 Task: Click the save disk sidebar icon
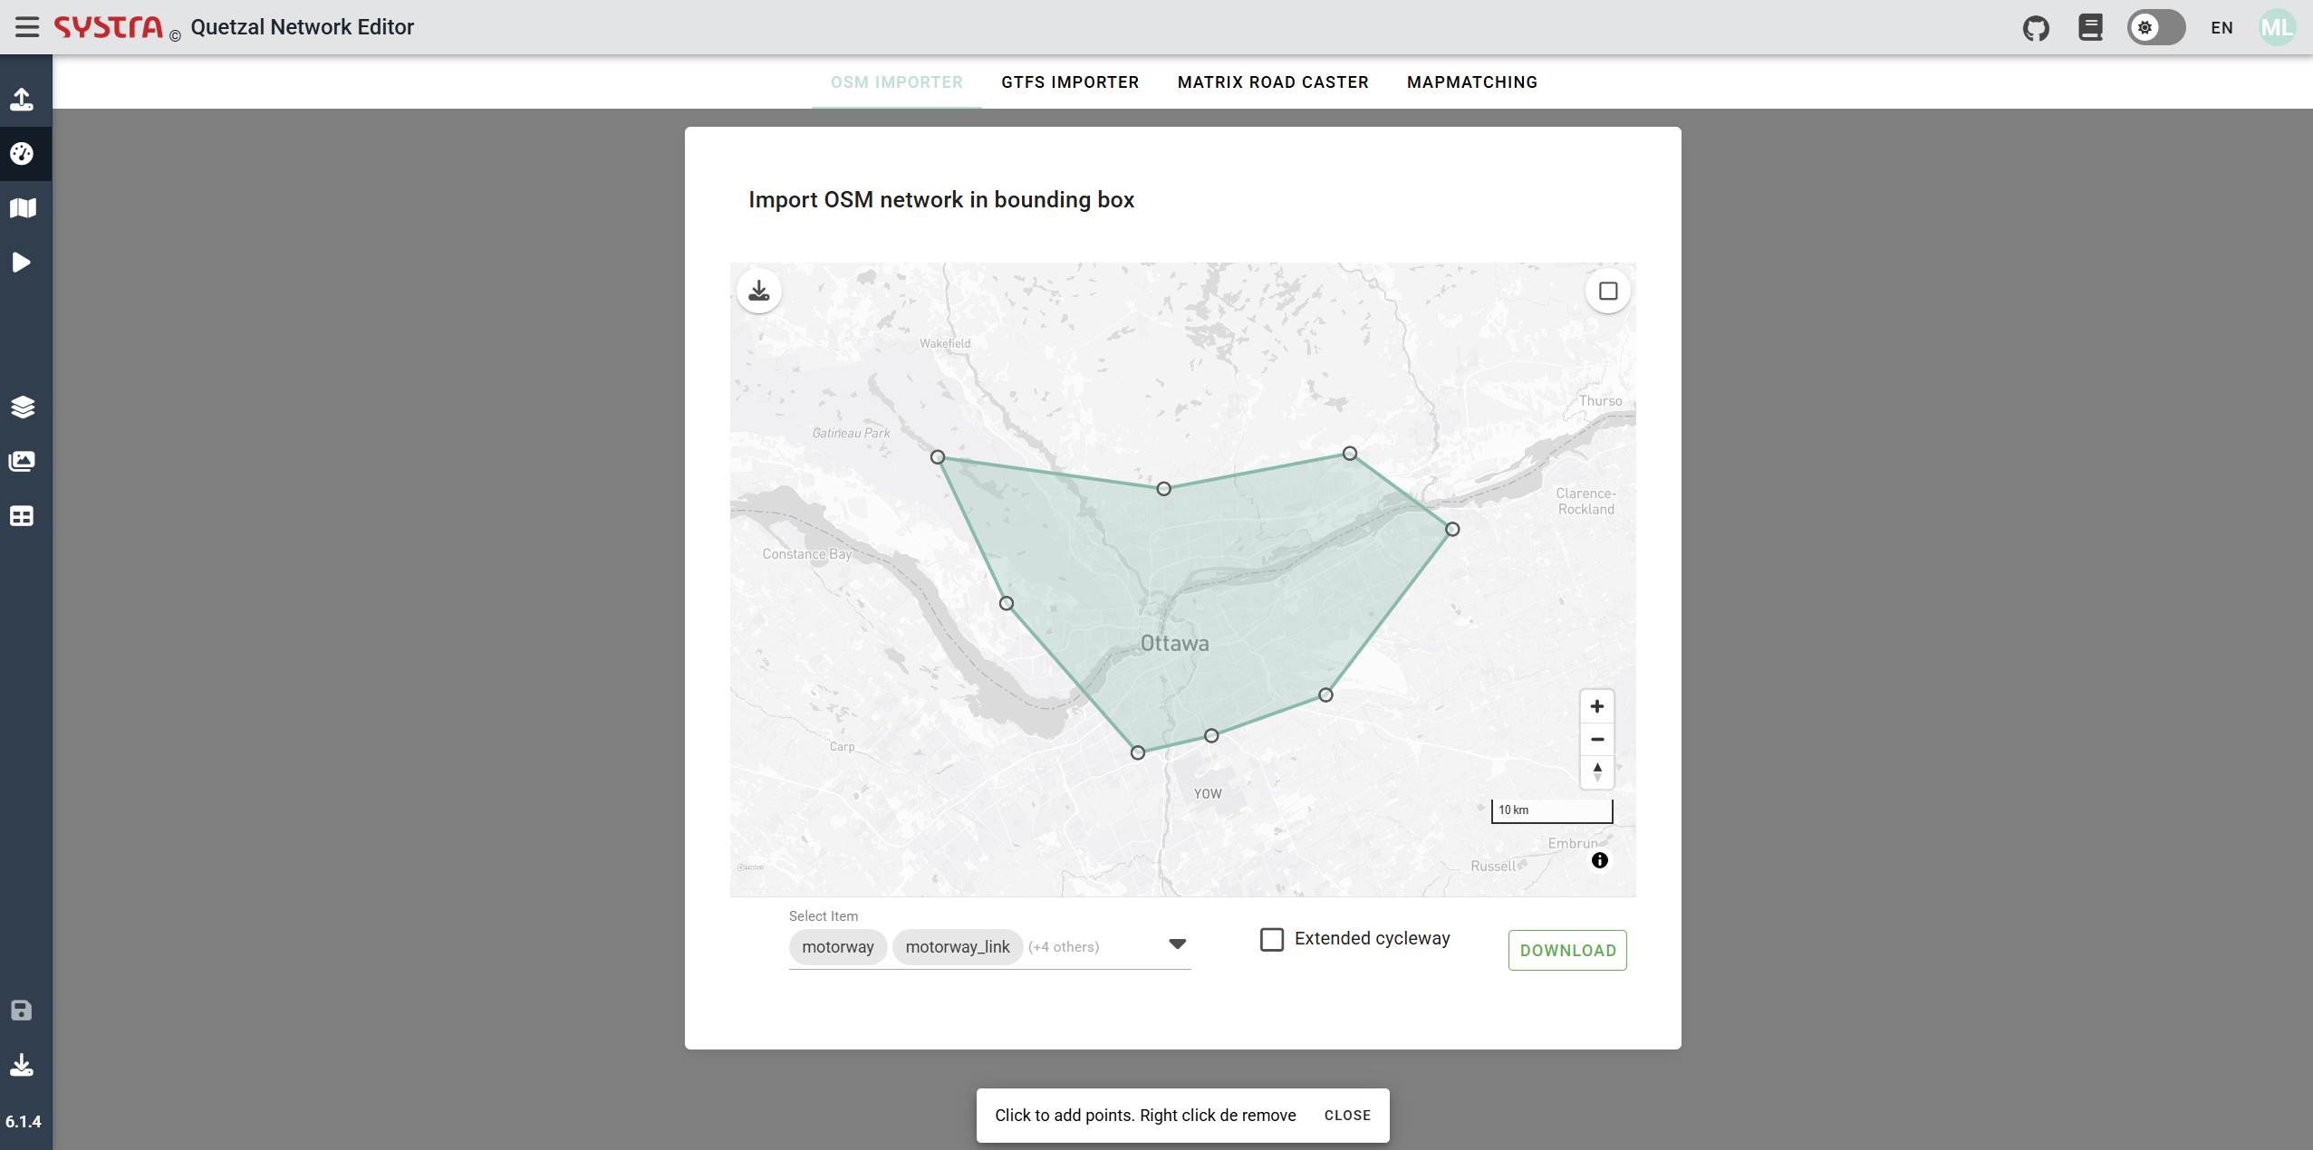tap(22, 1011)
